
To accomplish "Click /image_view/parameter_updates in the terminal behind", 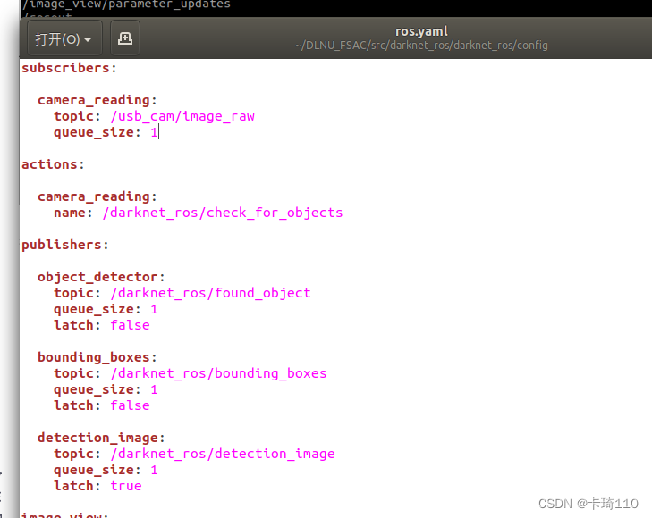I will pos(126,4).
